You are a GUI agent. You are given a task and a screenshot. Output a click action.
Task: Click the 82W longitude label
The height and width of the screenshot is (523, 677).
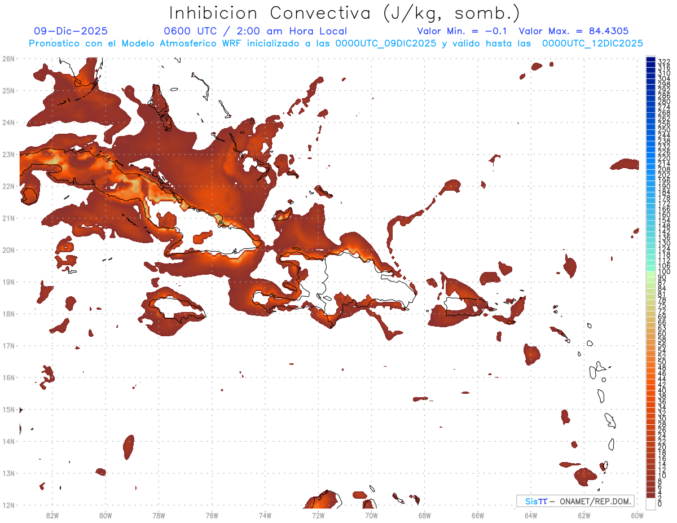(52, 515)
